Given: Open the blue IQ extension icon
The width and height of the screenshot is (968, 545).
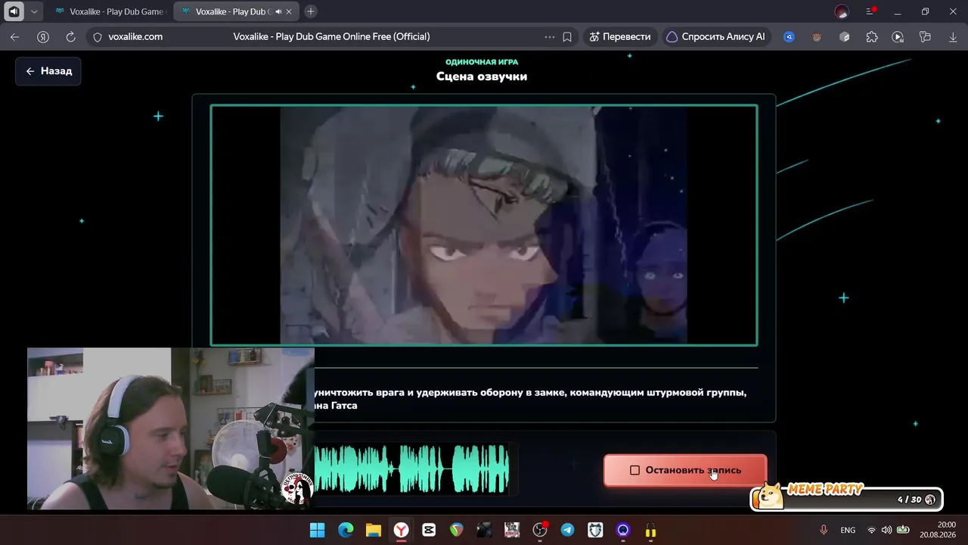Looking at the screenshot, I should (789, 36).
